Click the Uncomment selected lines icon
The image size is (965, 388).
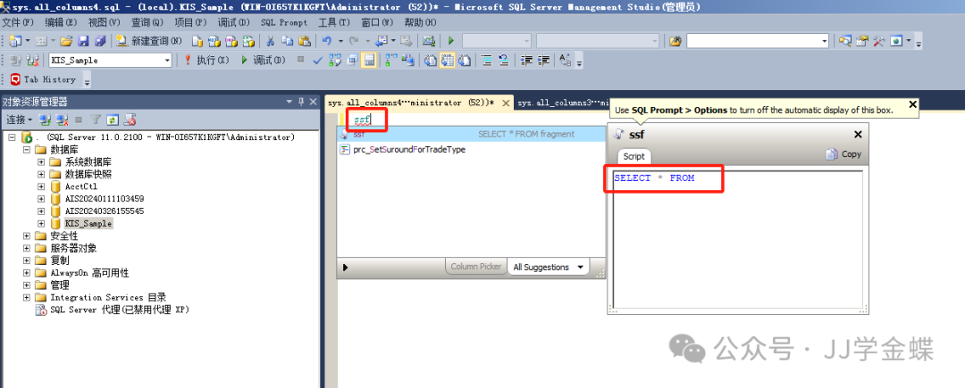(504, 60)
